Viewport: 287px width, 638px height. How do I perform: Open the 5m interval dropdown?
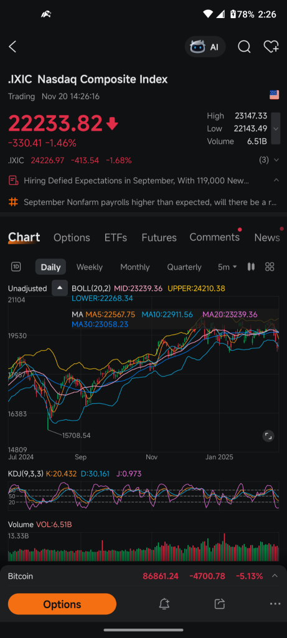[x=227, y=267]
